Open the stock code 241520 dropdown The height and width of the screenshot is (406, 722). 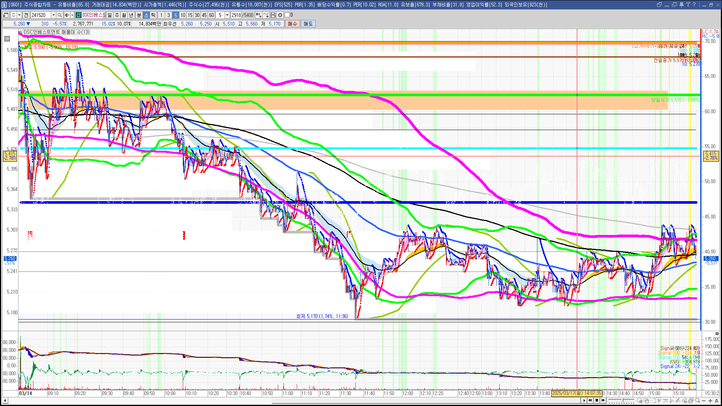[x=53, y=15]
